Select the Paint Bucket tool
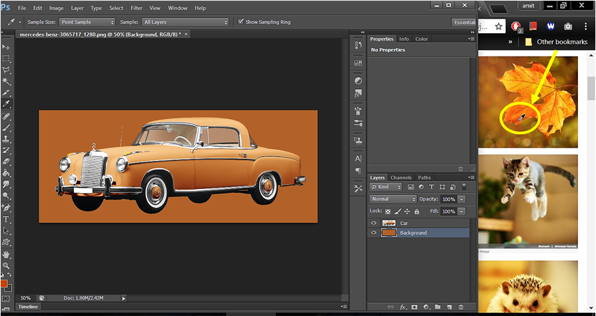The image size is (596, 316). (x=6, y=173)
